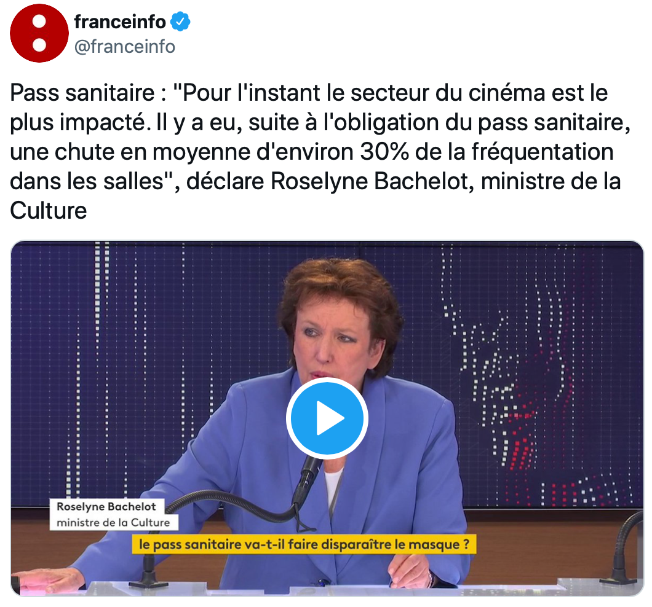Viewport: 652px width, 607px height.
Task: Click 'ministre de la Culture' caption line
Action: pos(114,522)
